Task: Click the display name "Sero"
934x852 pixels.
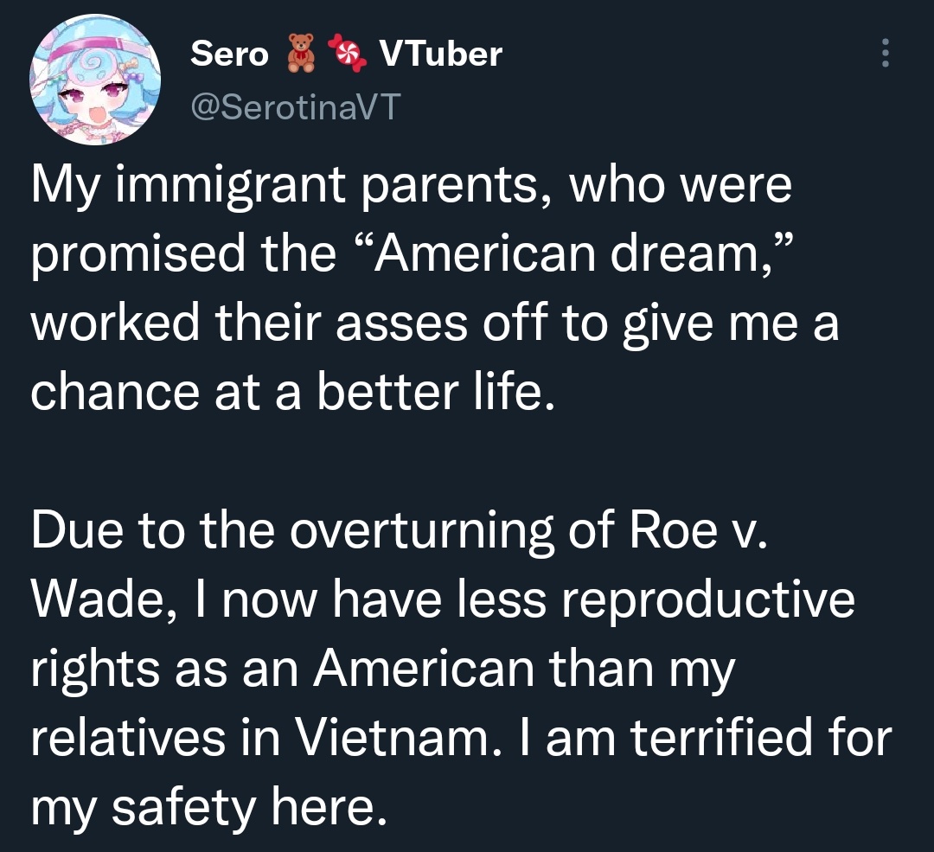Action: pyautogui.click(x=229, y=54)
